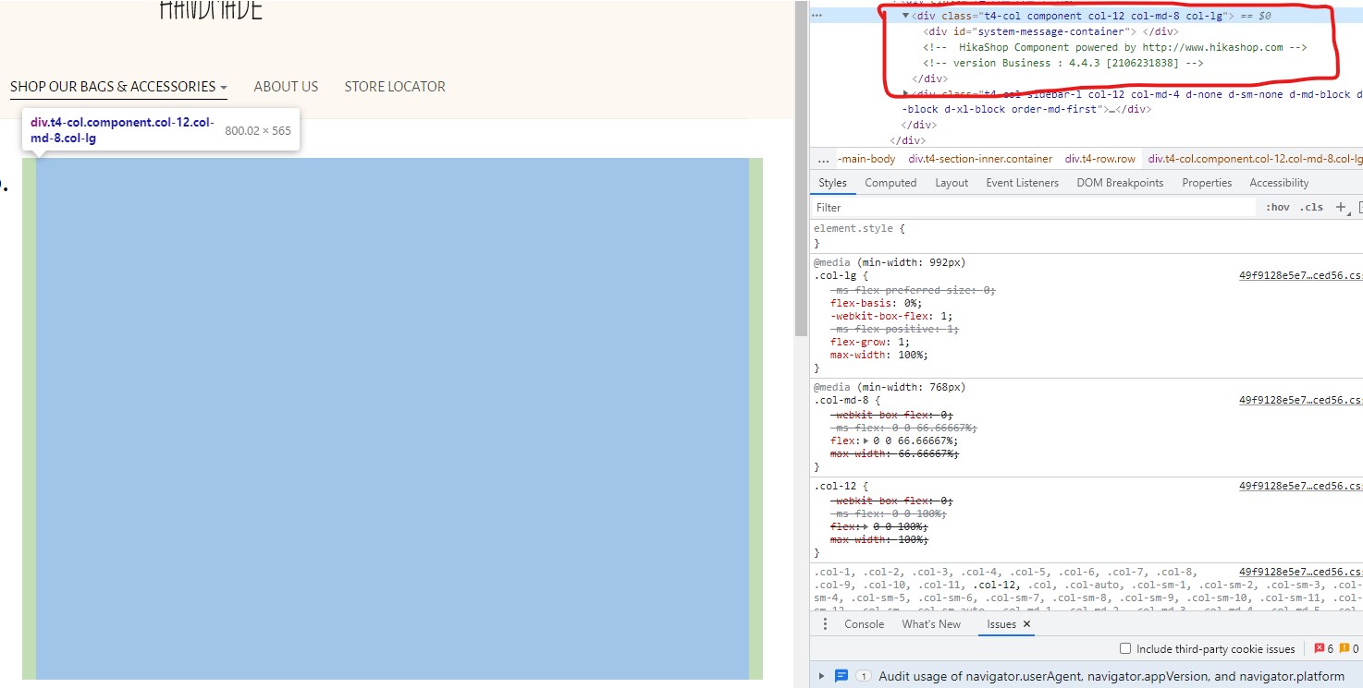Add a new style rule with plus icon
The image size is (1363, 688).
pyautogui.click(x=1340, y=207)
